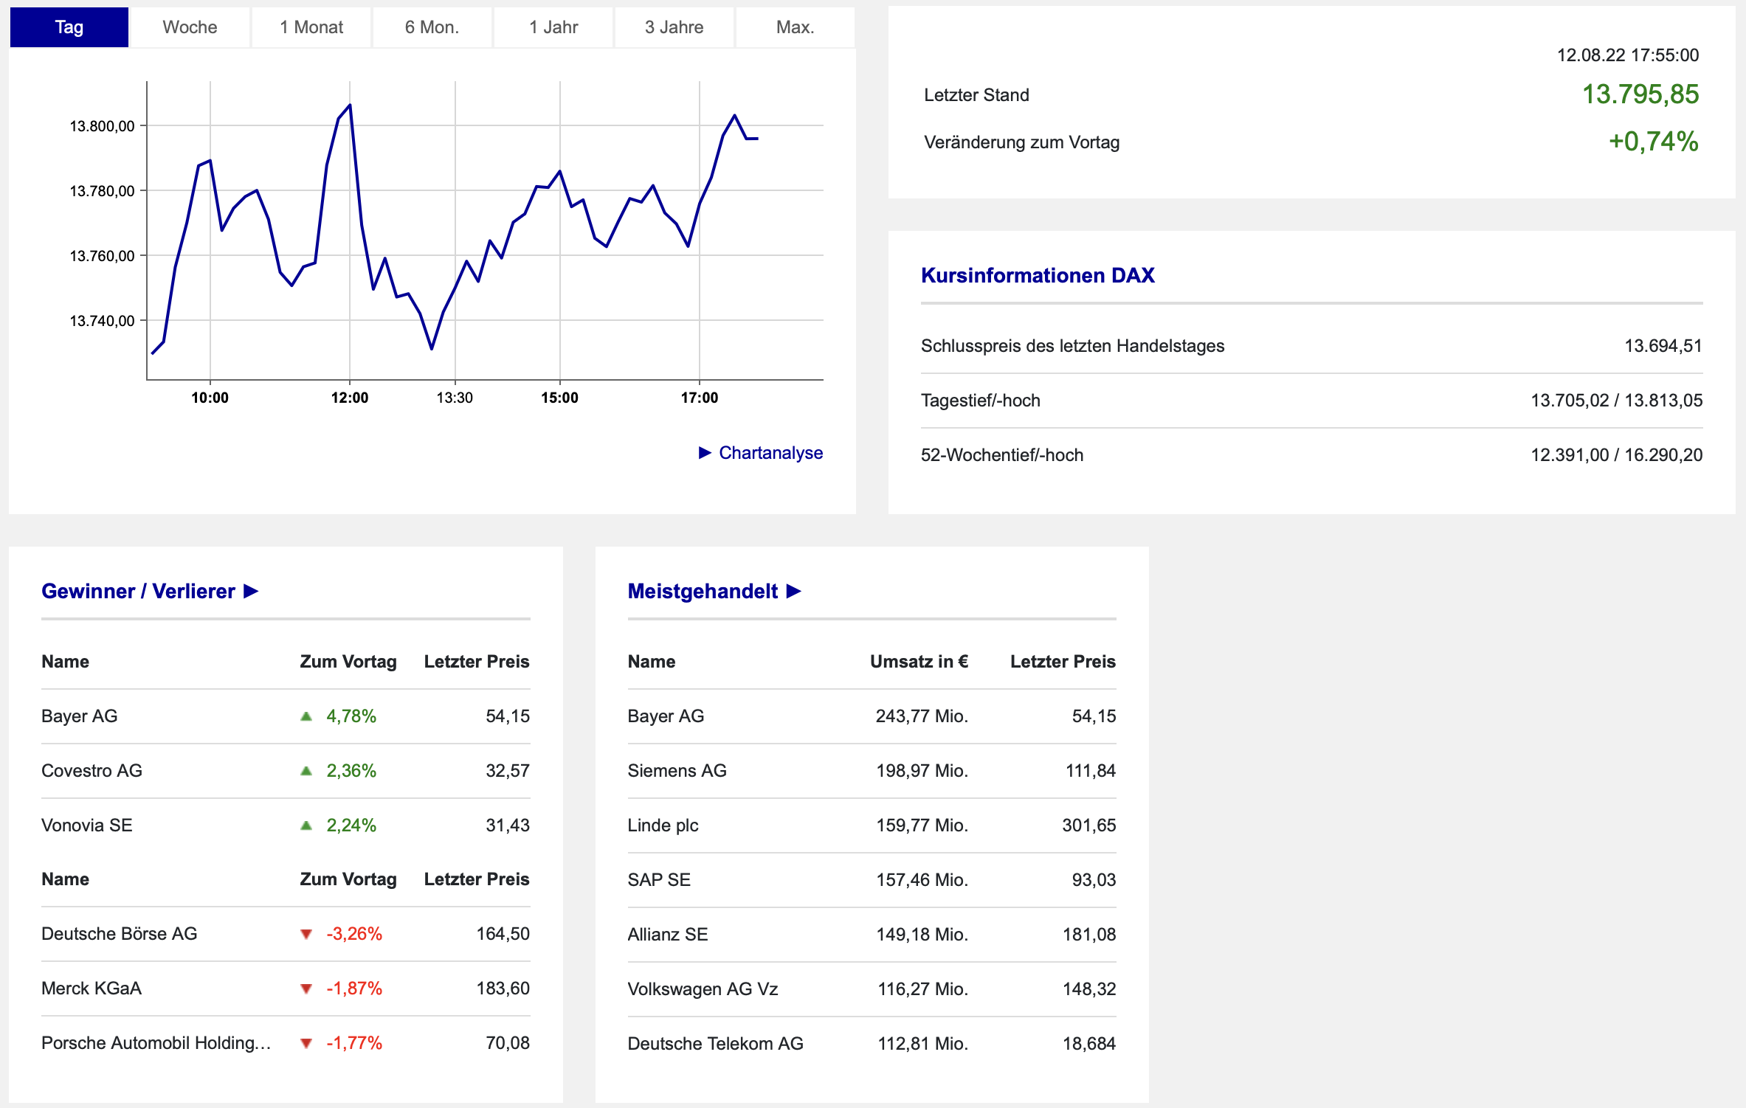Open the Meistgehandelt heading link
1746x1108 pixels.
[x=703, y=591]
